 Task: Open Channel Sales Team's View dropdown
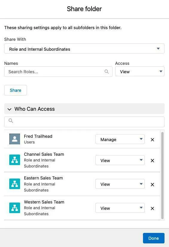click(120, 160)
